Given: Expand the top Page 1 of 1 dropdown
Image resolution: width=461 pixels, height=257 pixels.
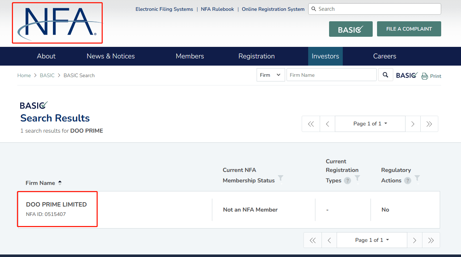Looking at the screenshot, I should [370, 124].
